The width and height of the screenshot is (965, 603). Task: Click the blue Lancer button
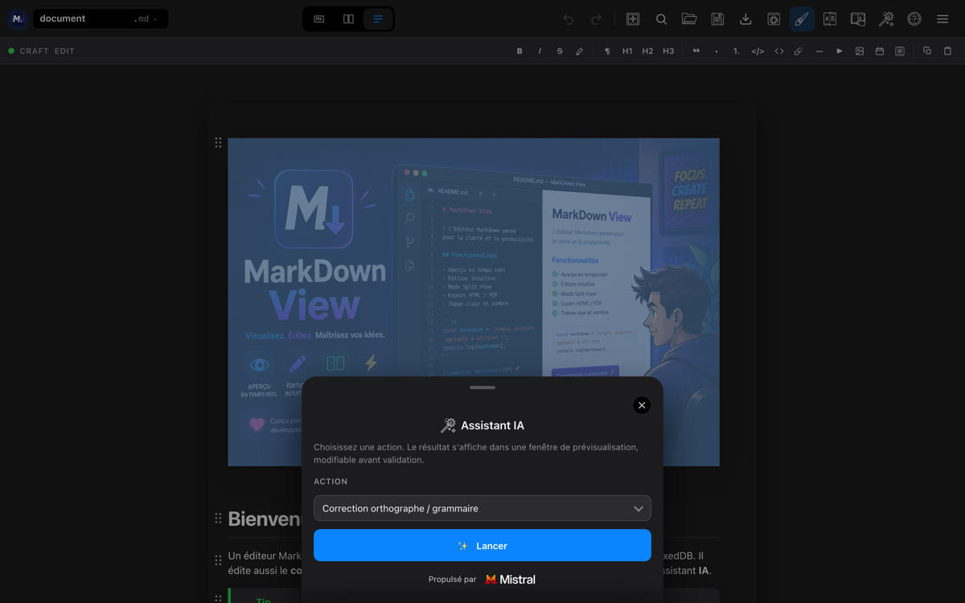(x=482, y=545)
